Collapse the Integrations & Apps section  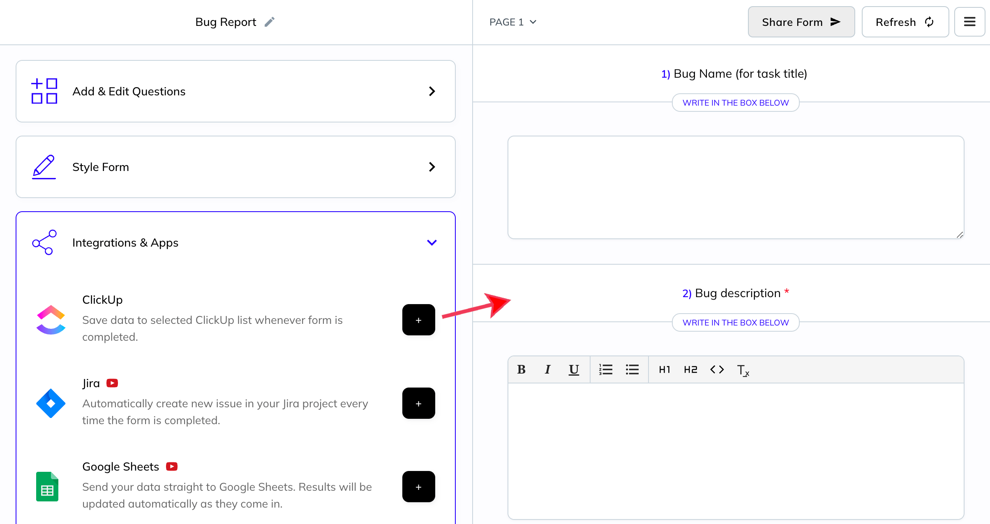[432, 243]
